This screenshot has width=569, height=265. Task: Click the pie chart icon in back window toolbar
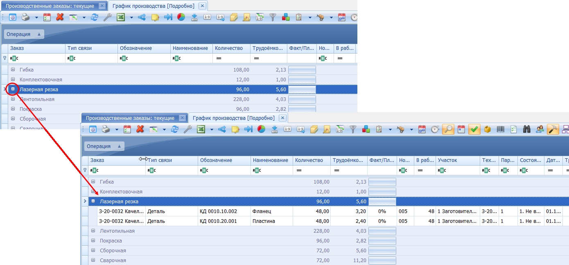[181, 17]
